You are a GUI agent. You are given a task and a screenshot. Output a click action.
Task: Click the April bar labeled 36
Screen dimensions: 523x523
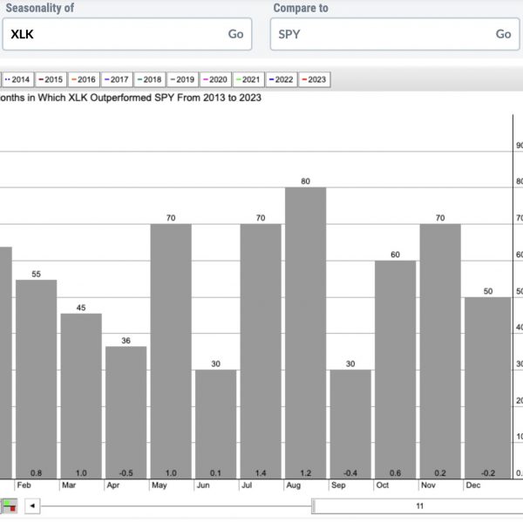pyautogui.click(x=126, y=412)
